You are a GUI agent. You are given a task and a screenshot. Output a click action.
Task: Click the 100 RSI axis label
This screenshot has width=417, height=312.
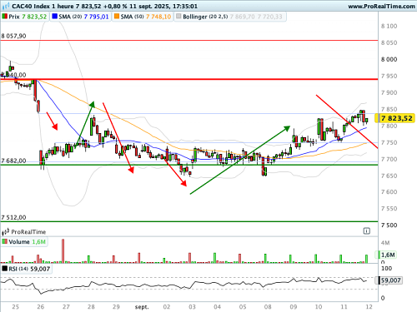[386, 269]
